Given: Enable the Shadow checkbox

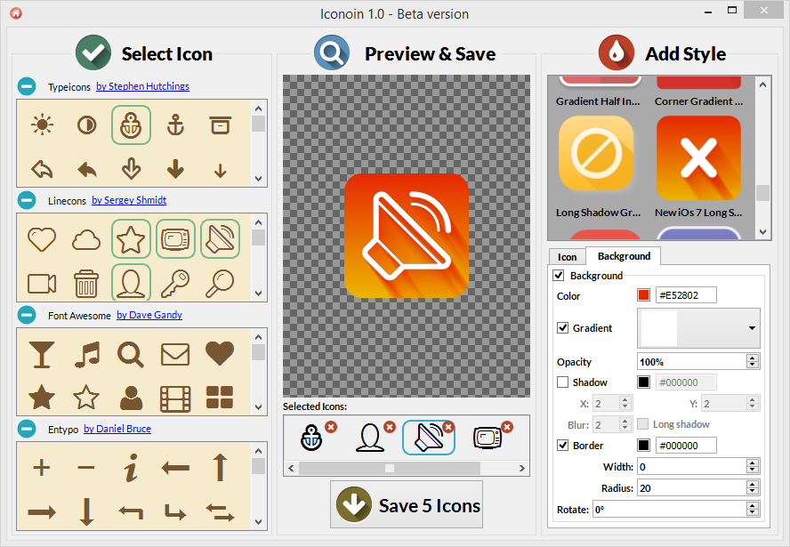Looking at the screenshot, I should [x=562, y=382].
